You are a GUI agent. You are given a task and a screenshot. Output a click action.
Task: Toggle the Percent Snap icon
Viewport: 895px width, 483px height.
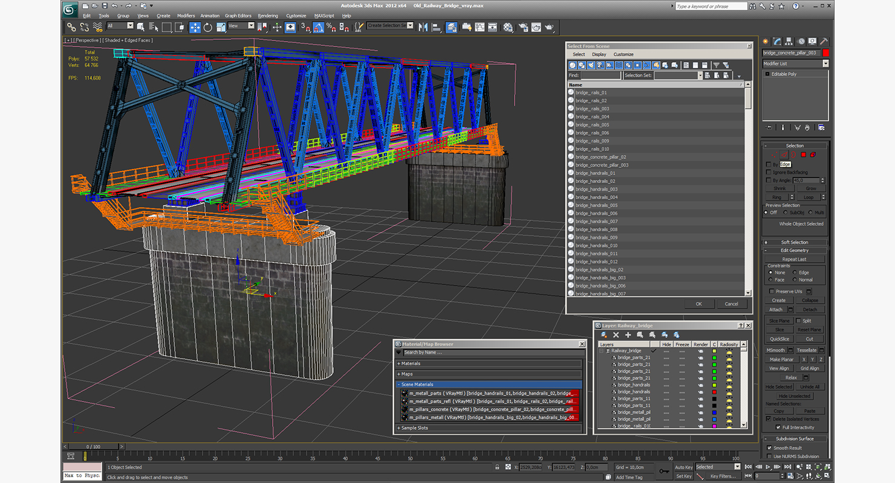(x=331, y=27)
